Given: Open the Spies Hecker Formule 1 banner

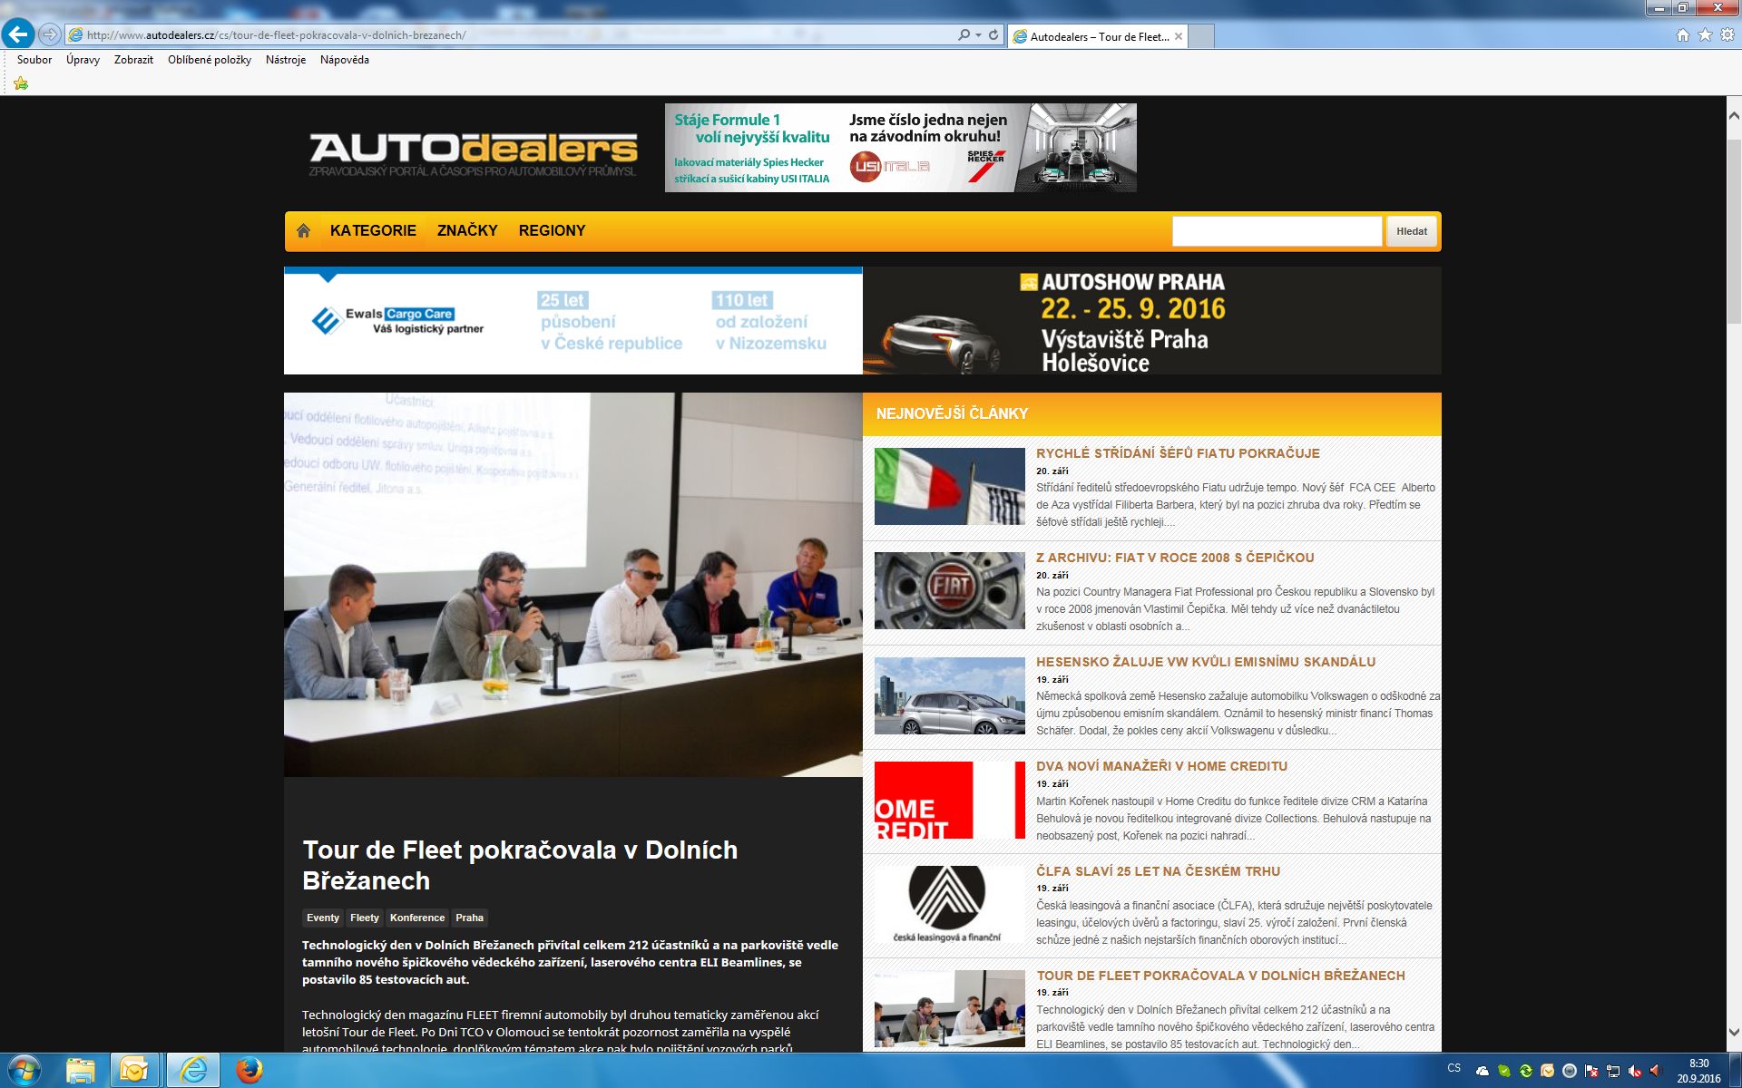Looking at the screenshot, I should [900, 147].
